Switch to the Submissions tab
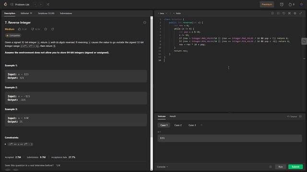Viewport: 307px width, 172px height. coord(66,13)
